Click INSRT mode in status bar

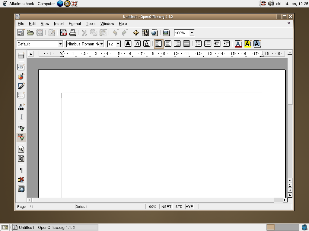(x=166, y=207)
